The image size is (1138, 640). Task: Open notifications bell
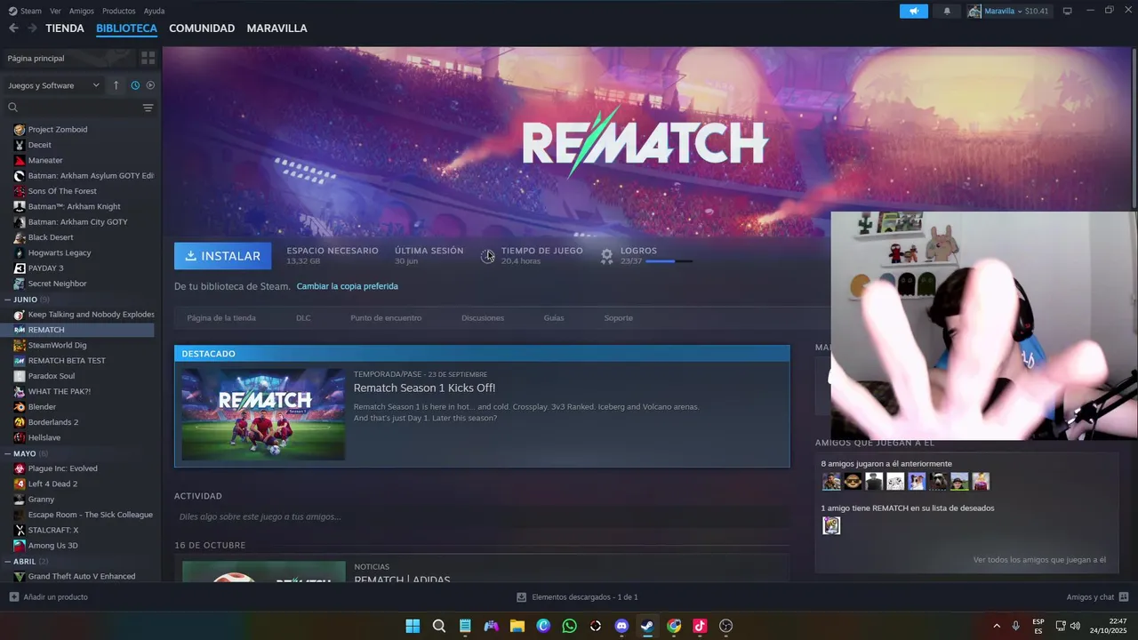pyautogui.click(x=947, y=11)
